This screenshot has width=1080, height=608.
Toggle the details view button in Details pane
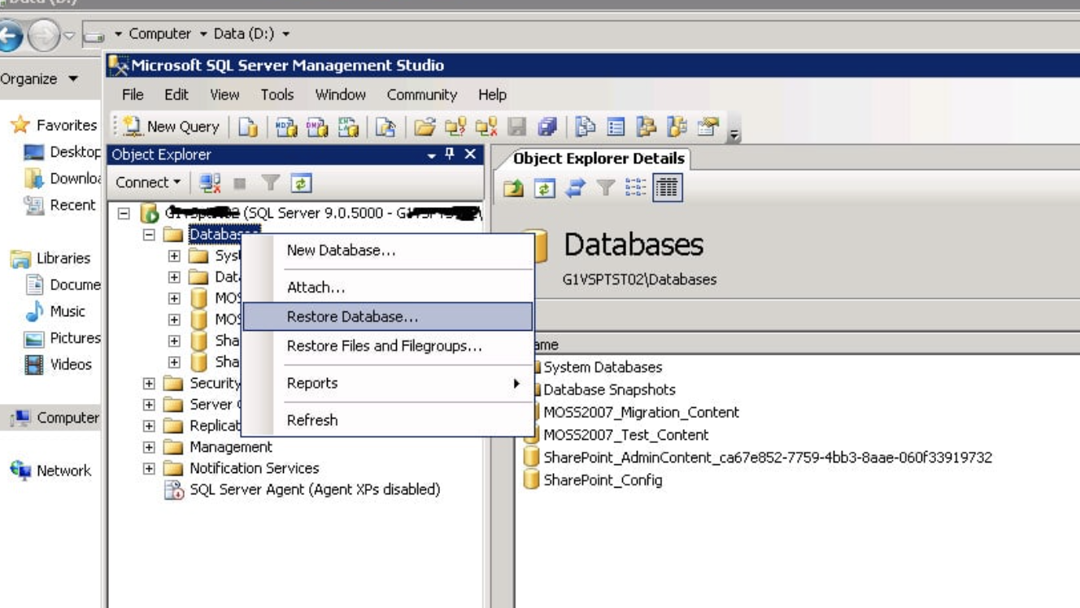[667, 189]
